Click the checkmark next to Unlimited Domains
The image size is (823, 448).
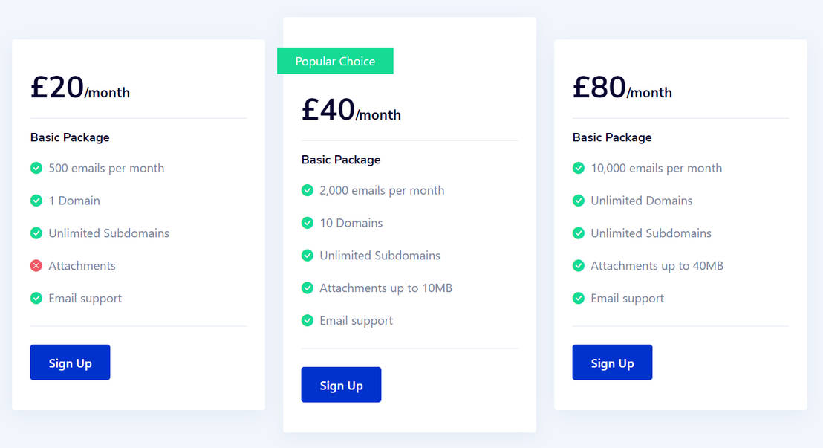(x=578, y=201)
